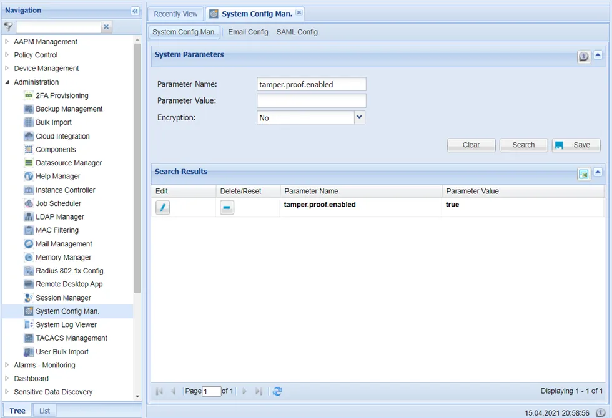Click the Search button
This screenshot has height=418, width=612.
click(523, 145)
